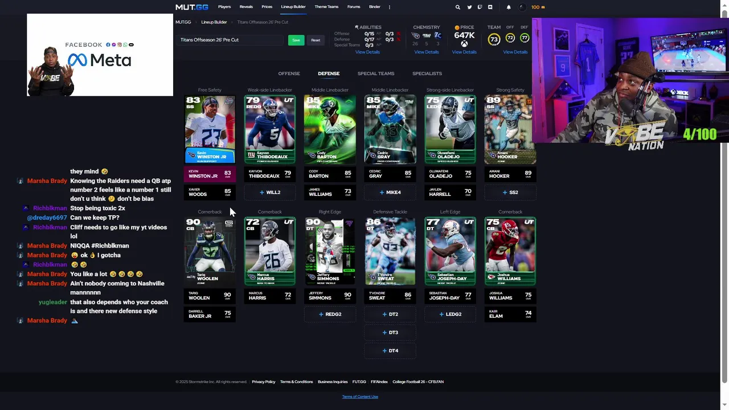Click the Offense overall 72 badge

click(x=510, y=38)
